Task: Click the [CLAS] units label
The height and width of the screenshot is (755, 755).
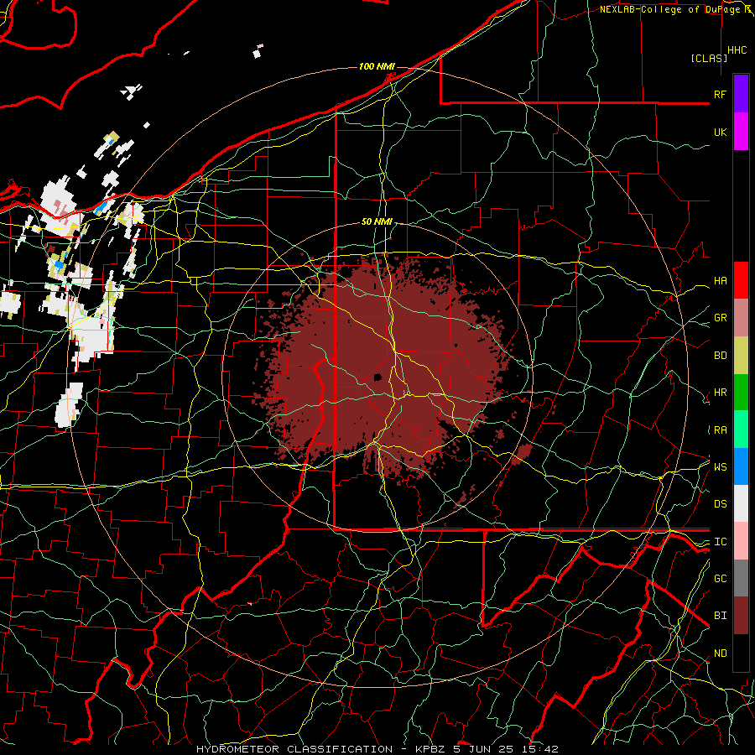Action: click(x=709, y=58)
